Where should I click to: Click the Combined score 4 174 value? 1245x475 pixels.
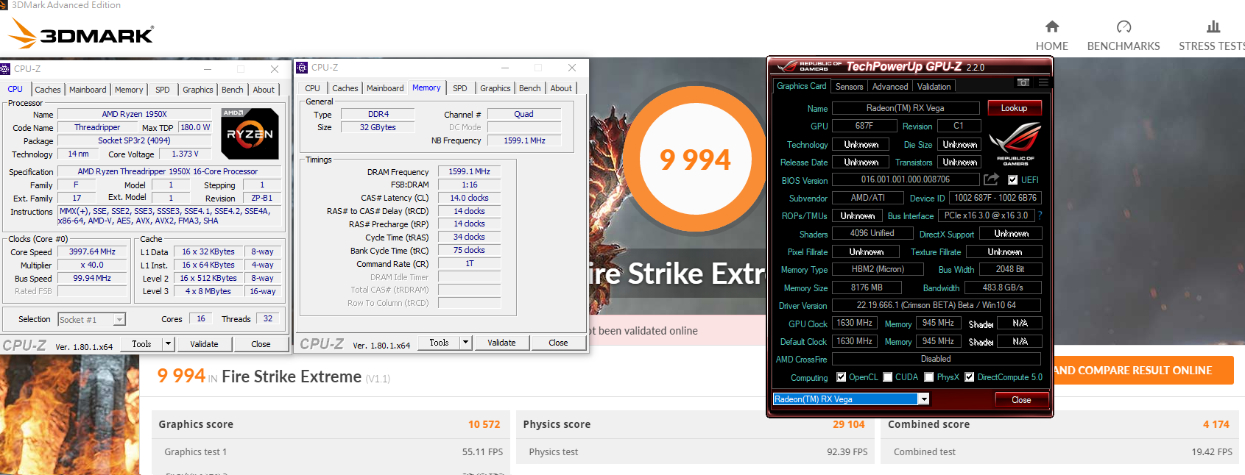1216,424
